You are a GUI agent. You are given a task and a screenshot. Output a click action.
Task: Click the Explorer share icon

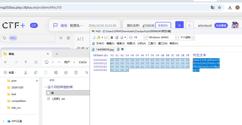click(66, 73)
